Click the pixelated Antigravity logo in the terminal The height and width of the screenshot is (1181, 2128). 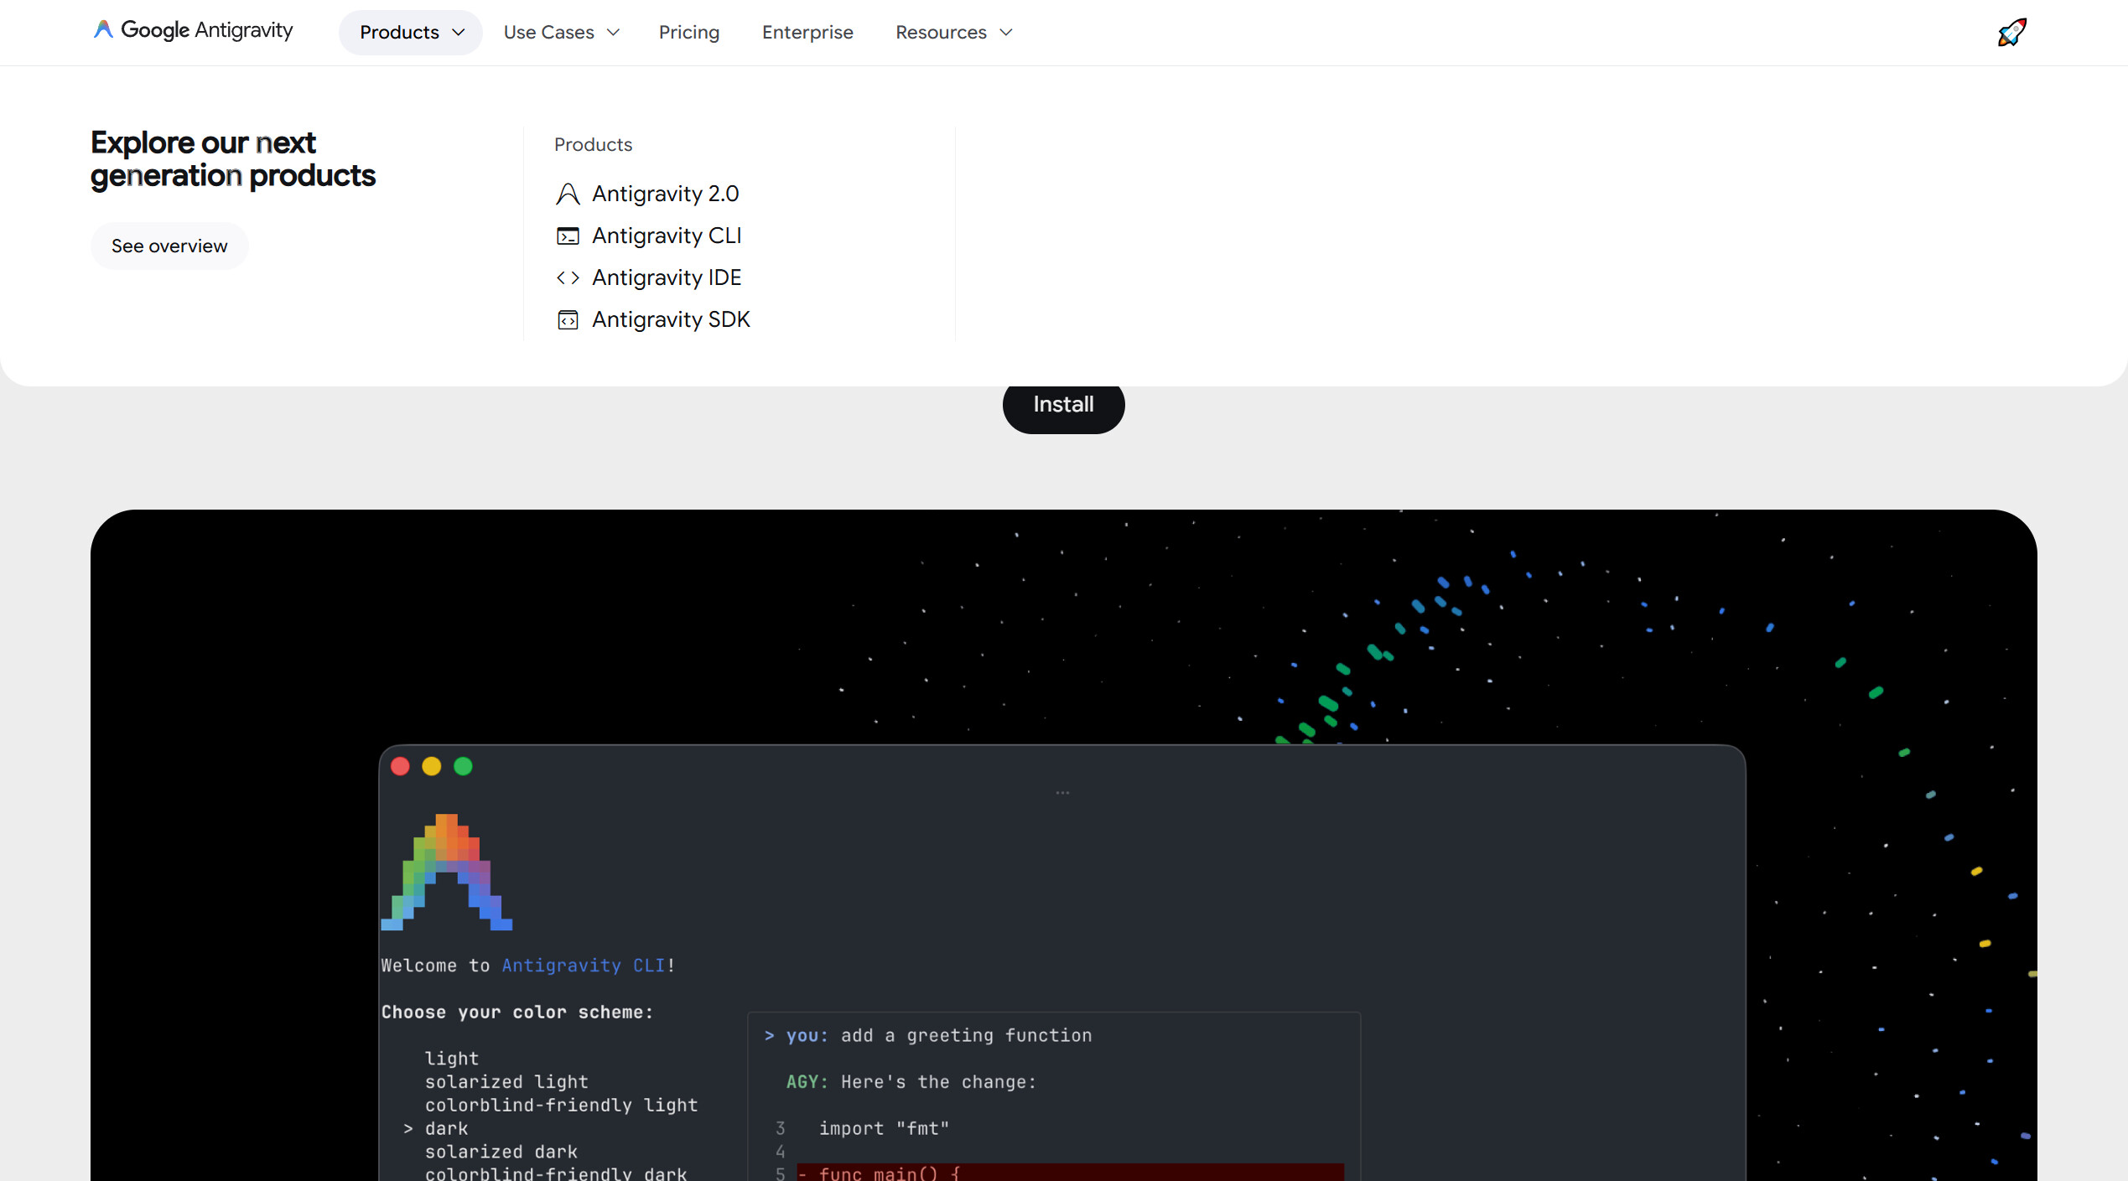(x=447, y=872)
